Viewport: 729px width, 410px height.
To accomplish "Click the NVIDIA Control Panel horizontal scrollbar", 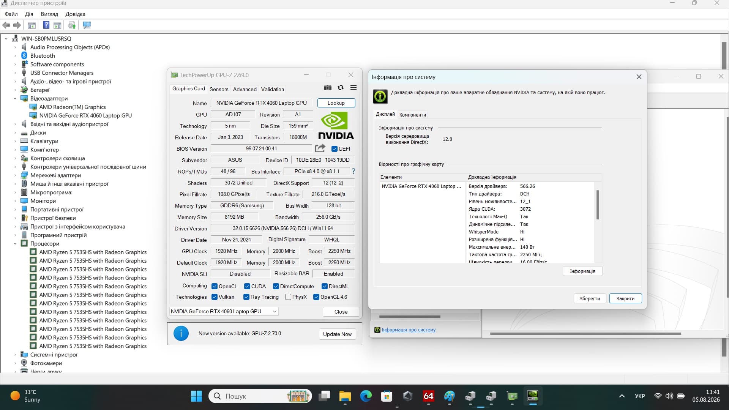I will pyautogui.click(x=585, y=334).
